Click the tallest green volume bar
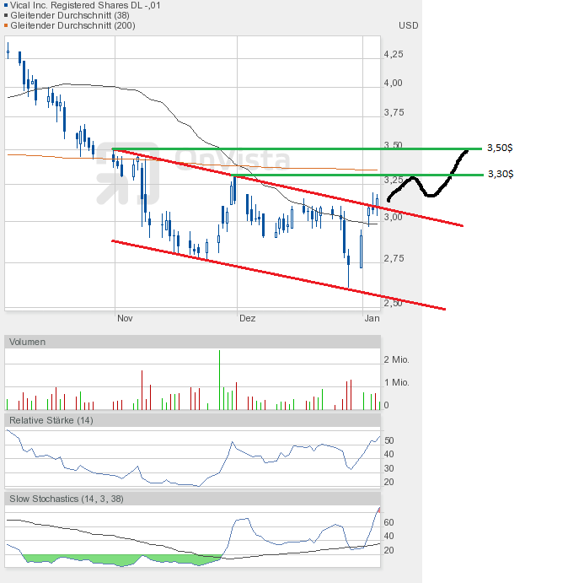Viewport: 568px width, 583px height. coord(220,380)
